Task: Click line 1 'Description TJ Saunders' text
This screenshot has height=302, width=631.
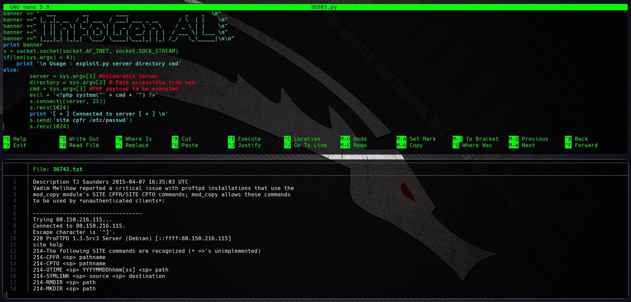Action: [x=111, y=182]
